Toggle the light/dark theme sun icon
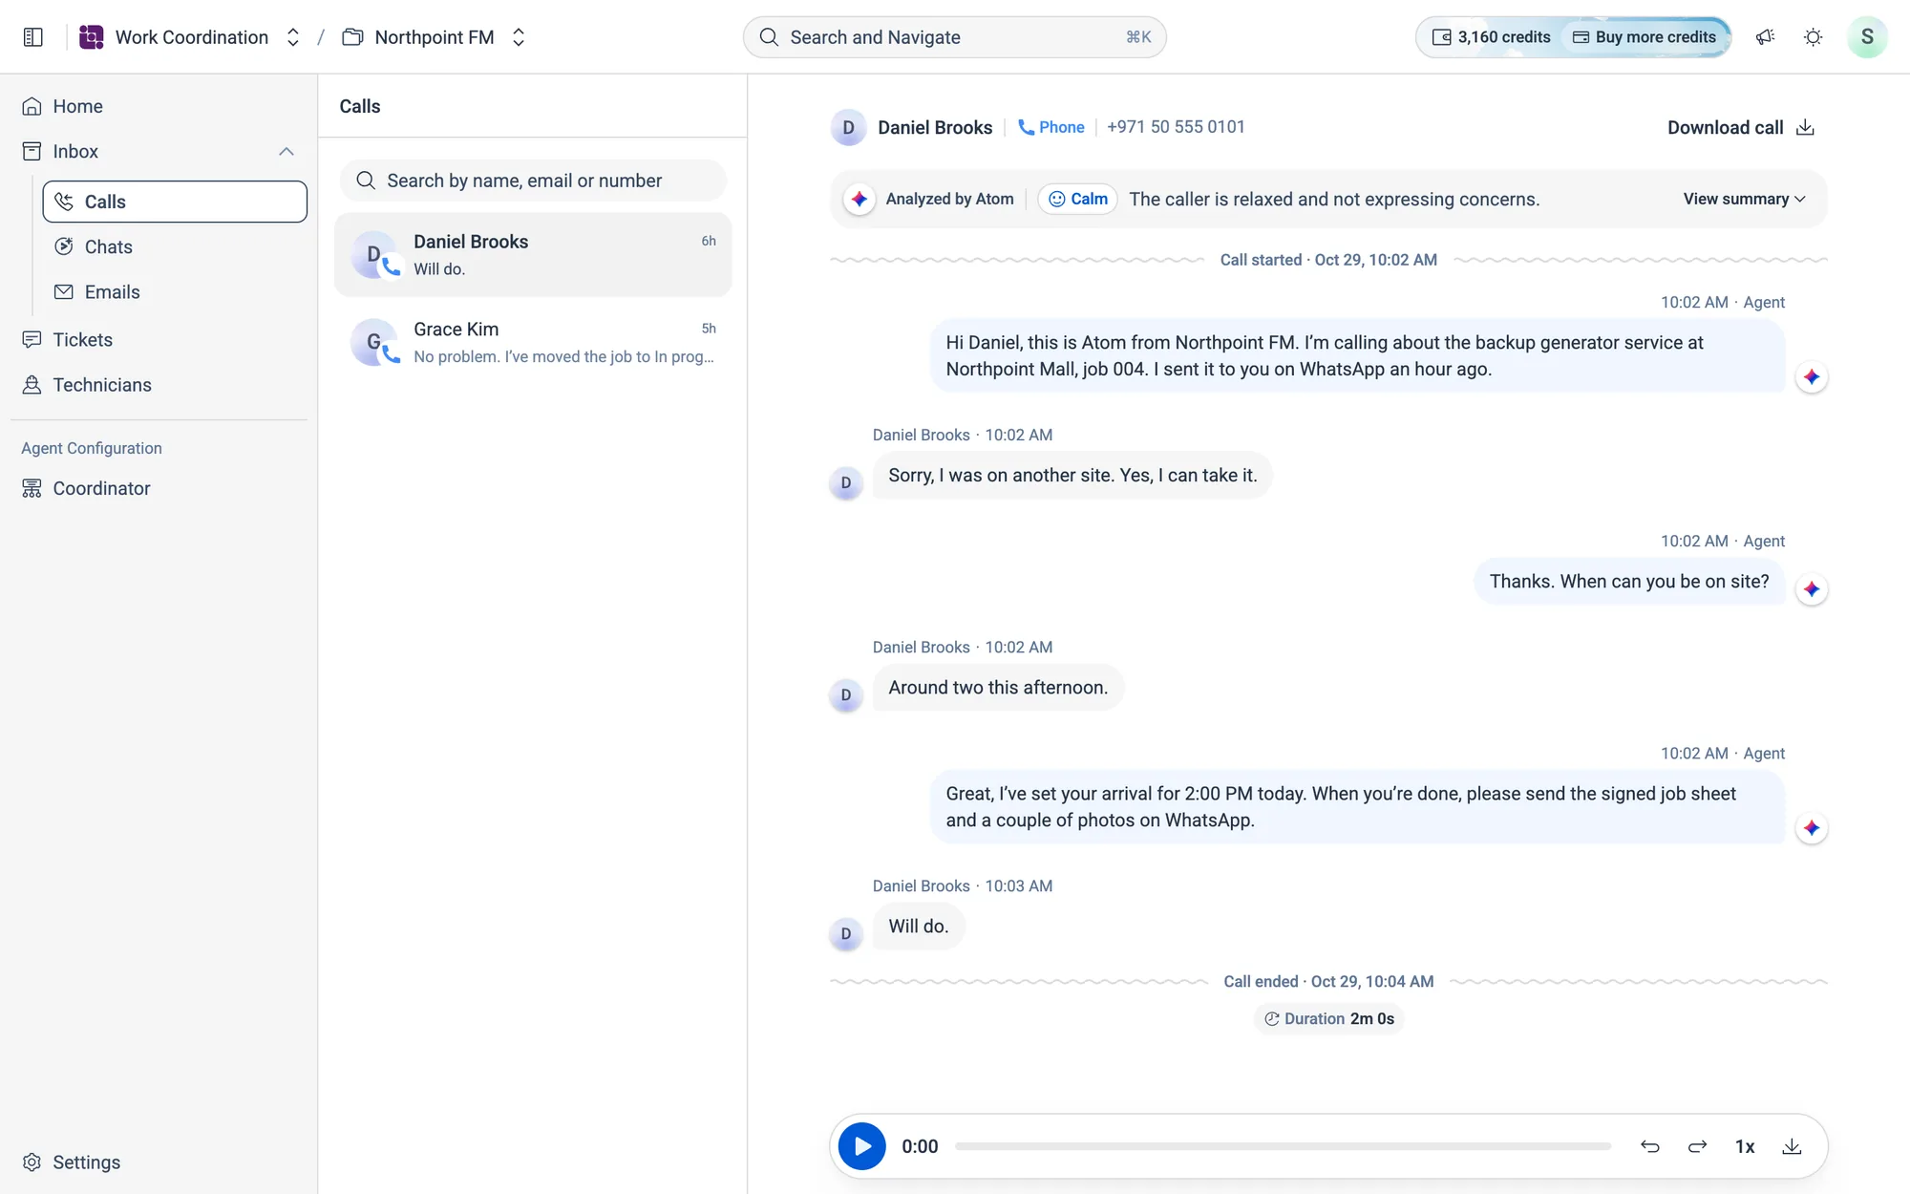Viewport: 1910px width, 1194px height. pyautogui.click(x=1813, y=37)
